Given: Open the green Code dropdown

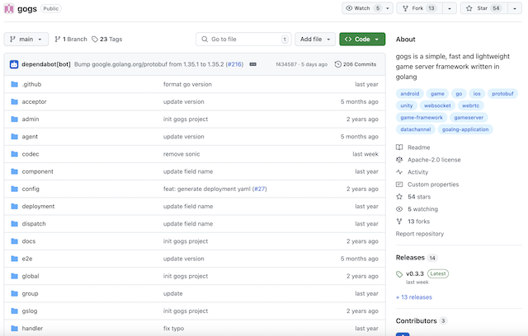Looking at the screenshot, I should [362, 40].
